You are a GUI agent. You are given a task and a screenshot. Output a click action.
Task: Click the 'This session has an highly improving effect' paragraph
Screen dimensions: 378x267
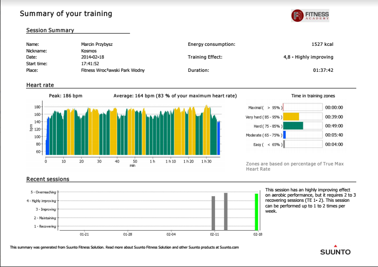[310, 200]
